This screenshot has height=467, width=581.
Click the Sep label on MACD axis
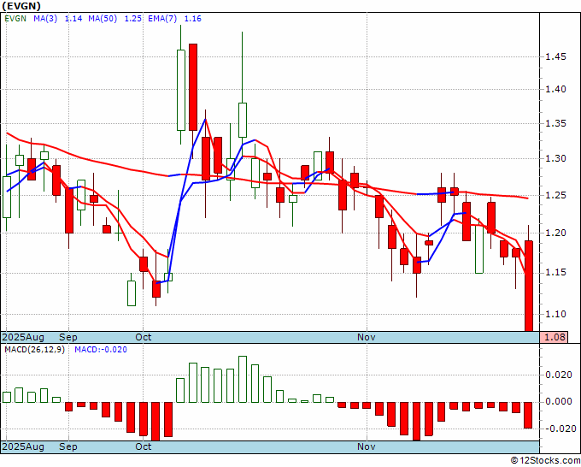(68, 446)
